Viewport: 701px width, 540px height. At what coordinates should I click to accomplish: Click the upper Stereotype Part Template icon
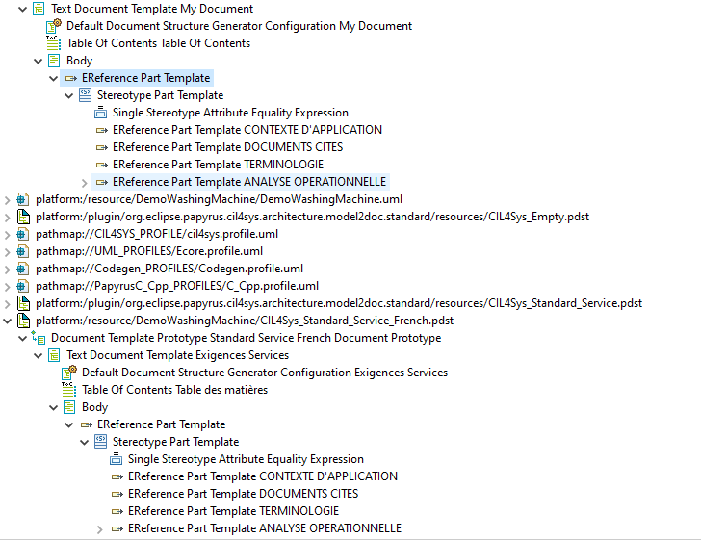point(85,94)
